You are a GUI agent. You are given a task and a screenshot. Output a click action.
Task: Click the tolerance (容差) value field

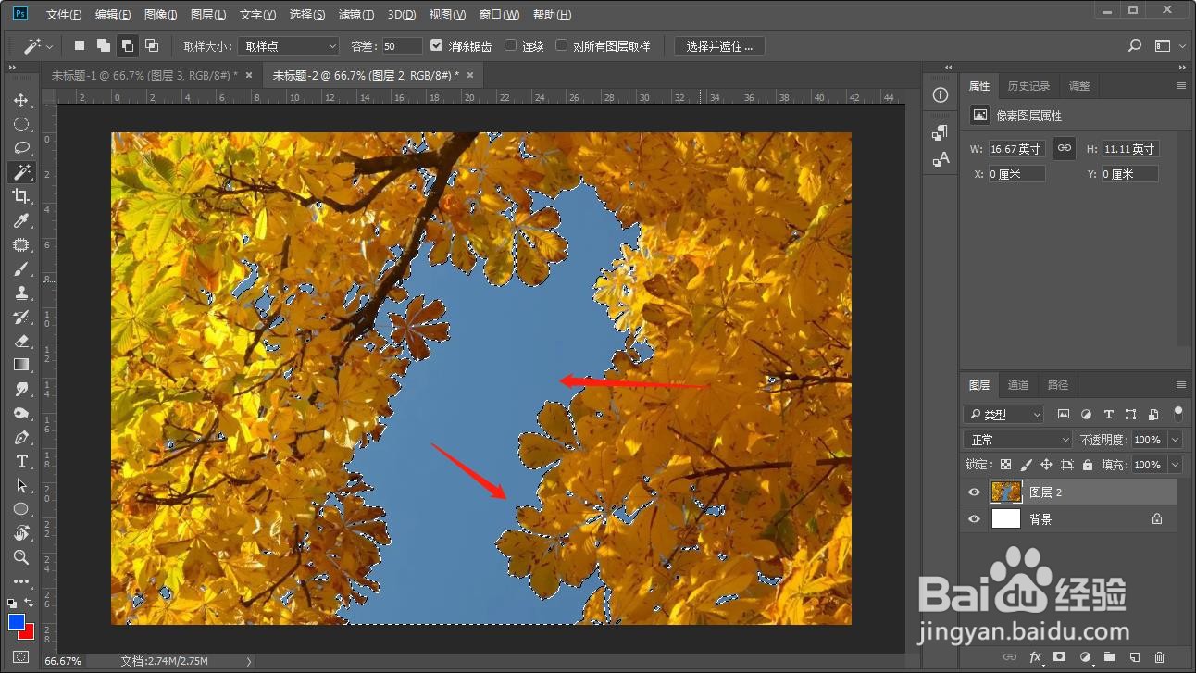click(402, 45)
